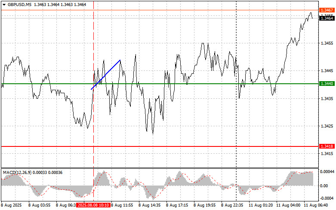336x210 pixels.
Task: Click the red 1.3418 price level label
Action: coord(327,146)
